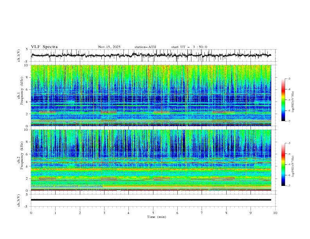Click the ch.2 colorbar "-4" tick label
Image resolution: width=310 pixels, height=239 pixels.
289,154
